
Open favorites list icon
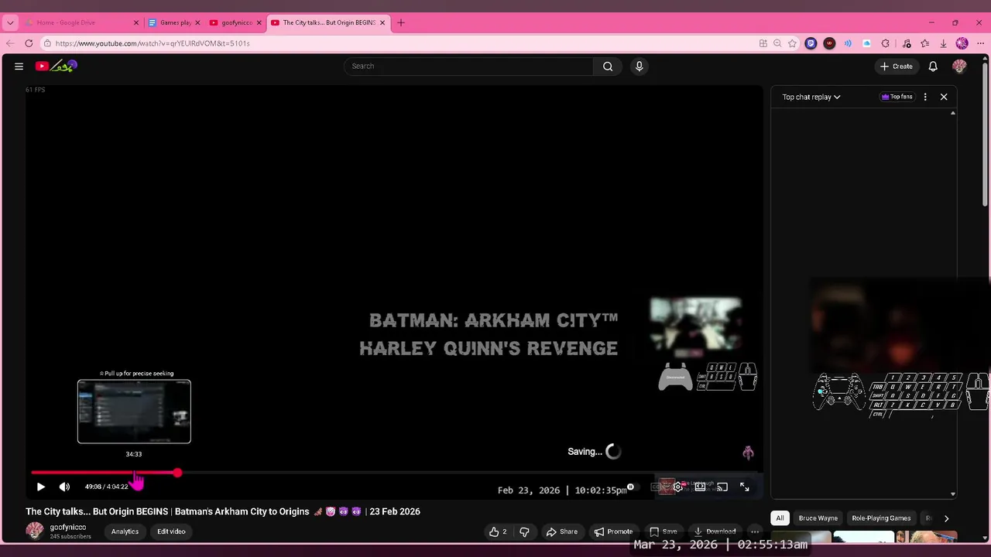point(925,43)
